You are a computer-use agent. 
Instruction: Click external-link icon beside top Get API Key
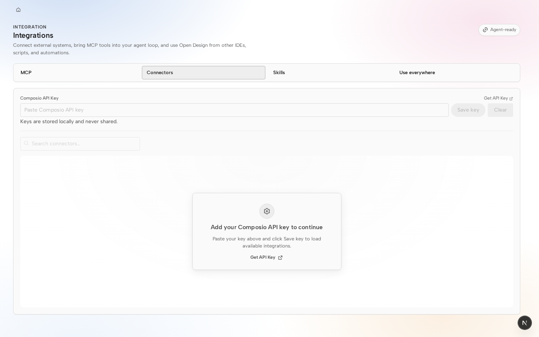coord(511,98)
